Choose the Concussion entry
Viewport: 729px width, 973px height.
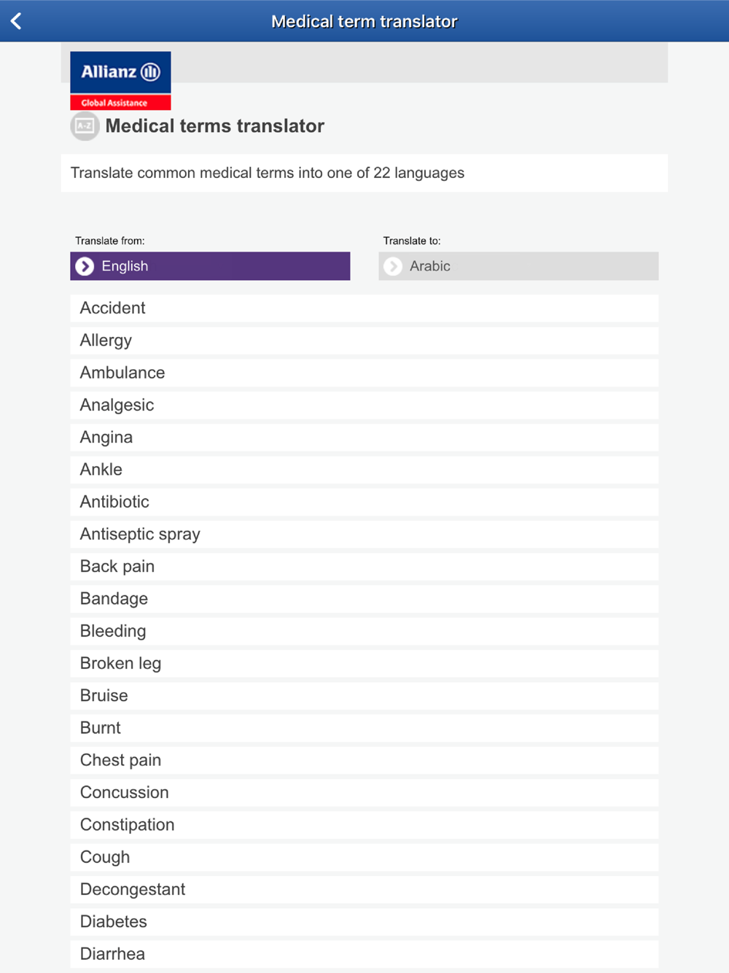tap(364, 792)
